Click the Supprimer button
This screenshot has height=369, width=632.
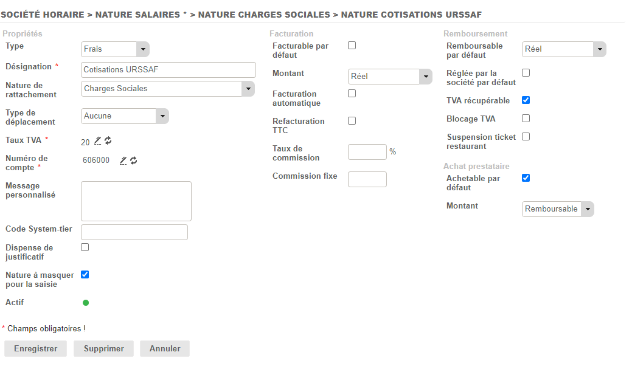pos(104,349)
